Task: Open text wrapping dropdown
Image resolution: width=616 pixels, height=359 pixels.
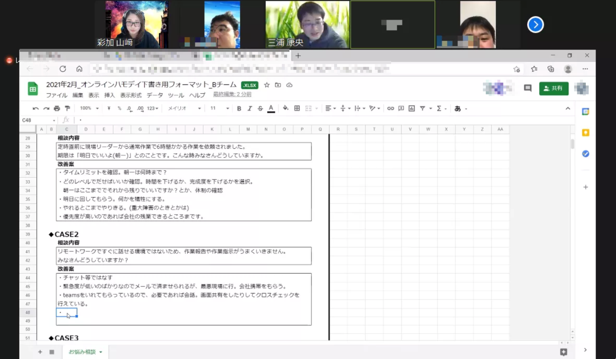Action: click(360, 109)
